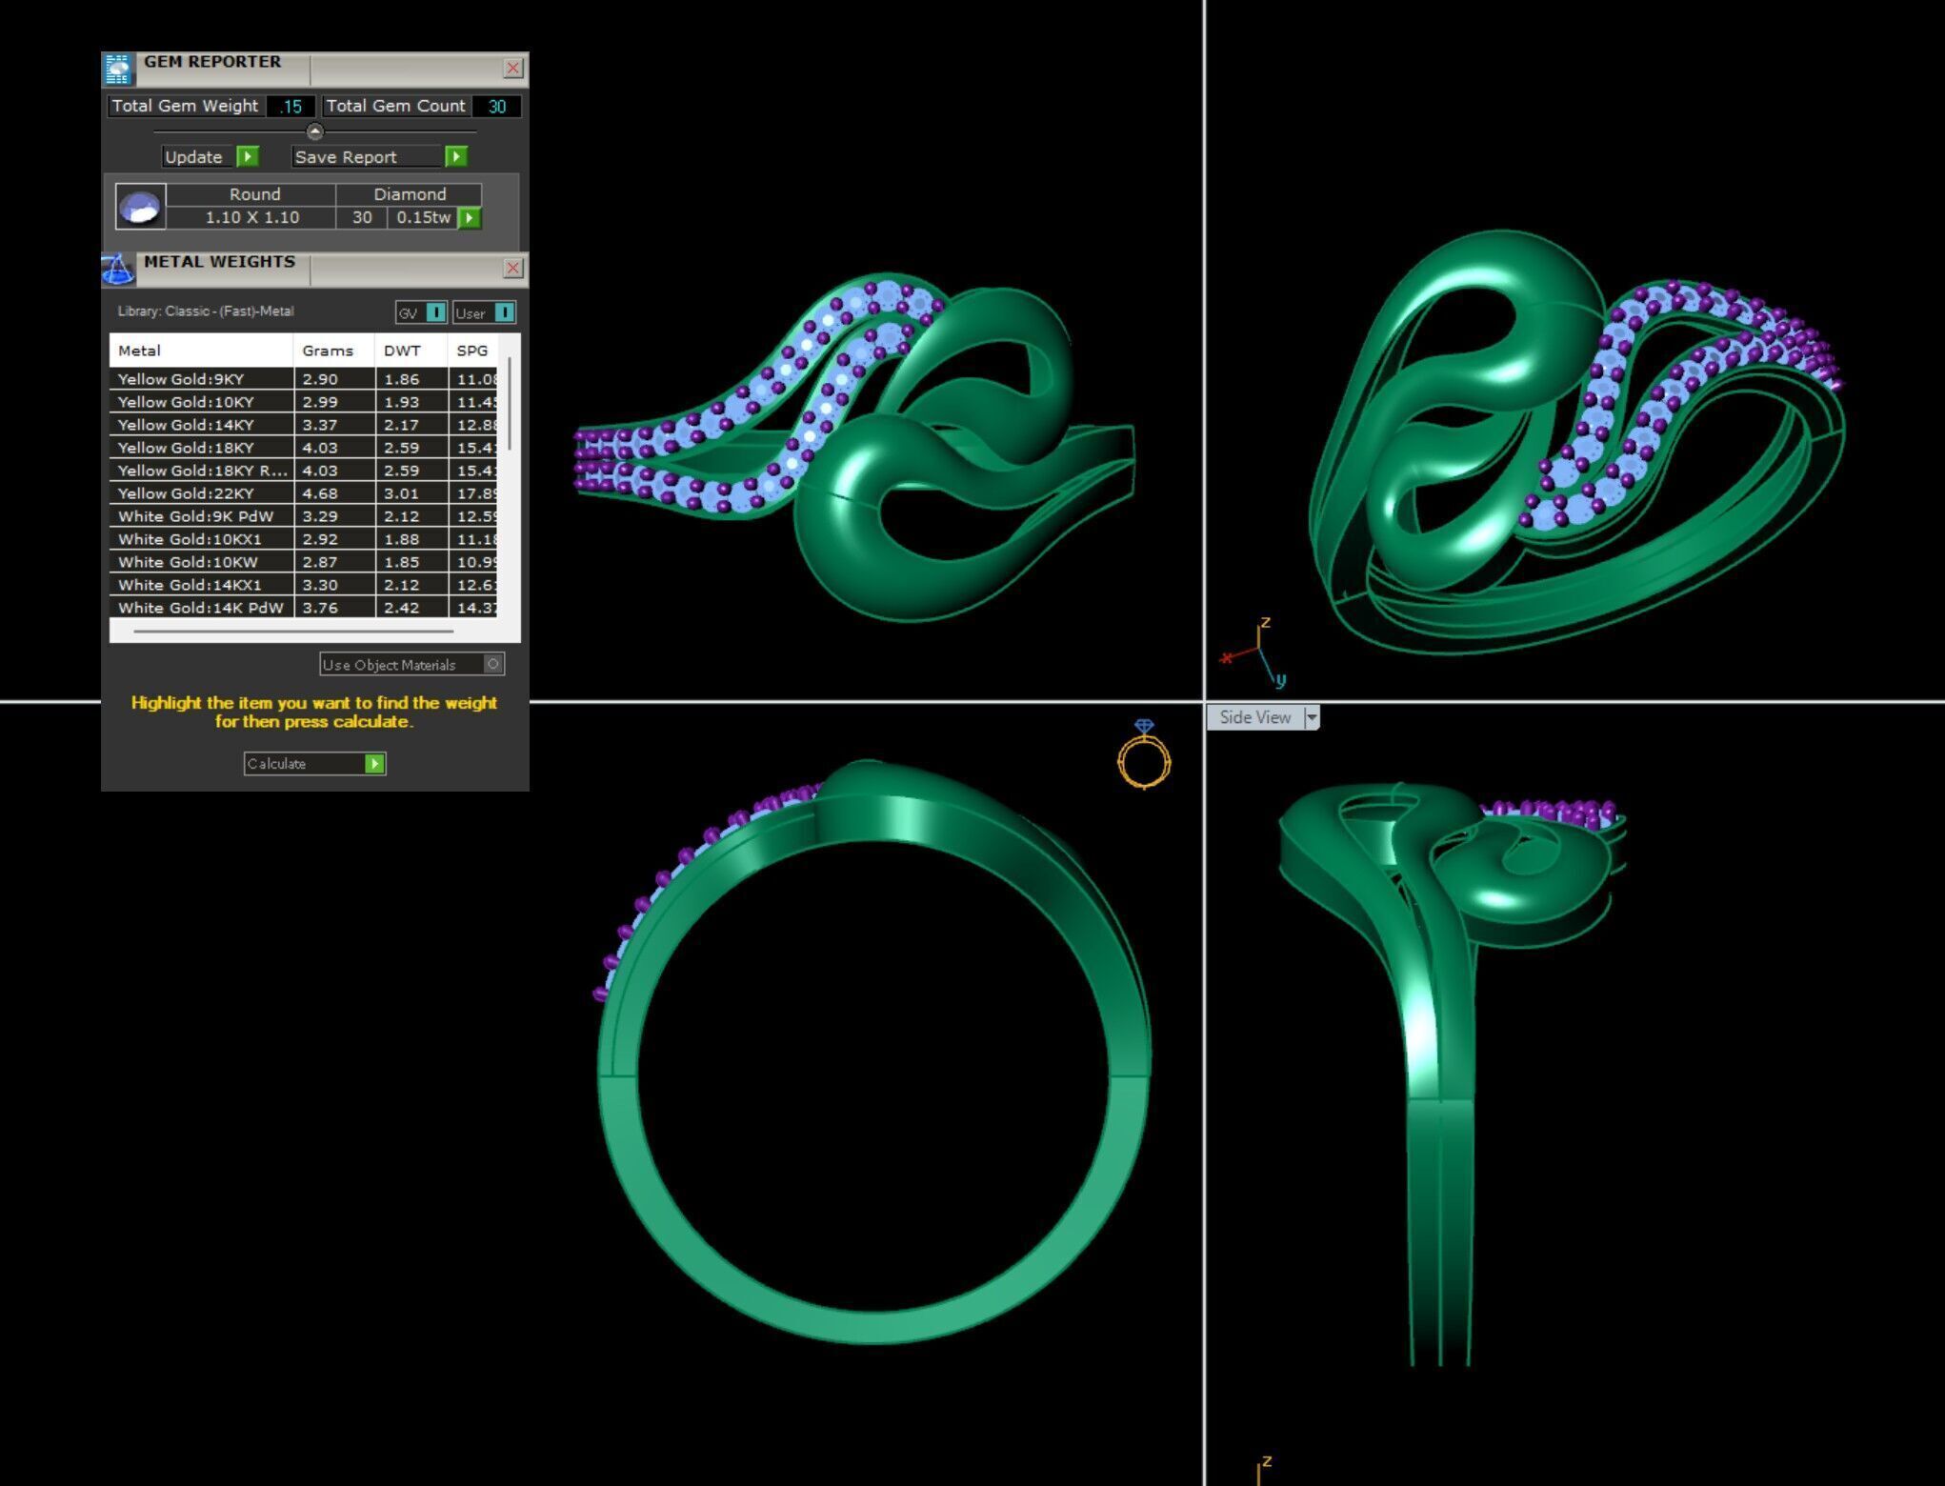Image resolution: width=1945 pixels, height=1486 pixels.
Task: Select Yellow Gold:22KY row
Action: coord(303,492)
